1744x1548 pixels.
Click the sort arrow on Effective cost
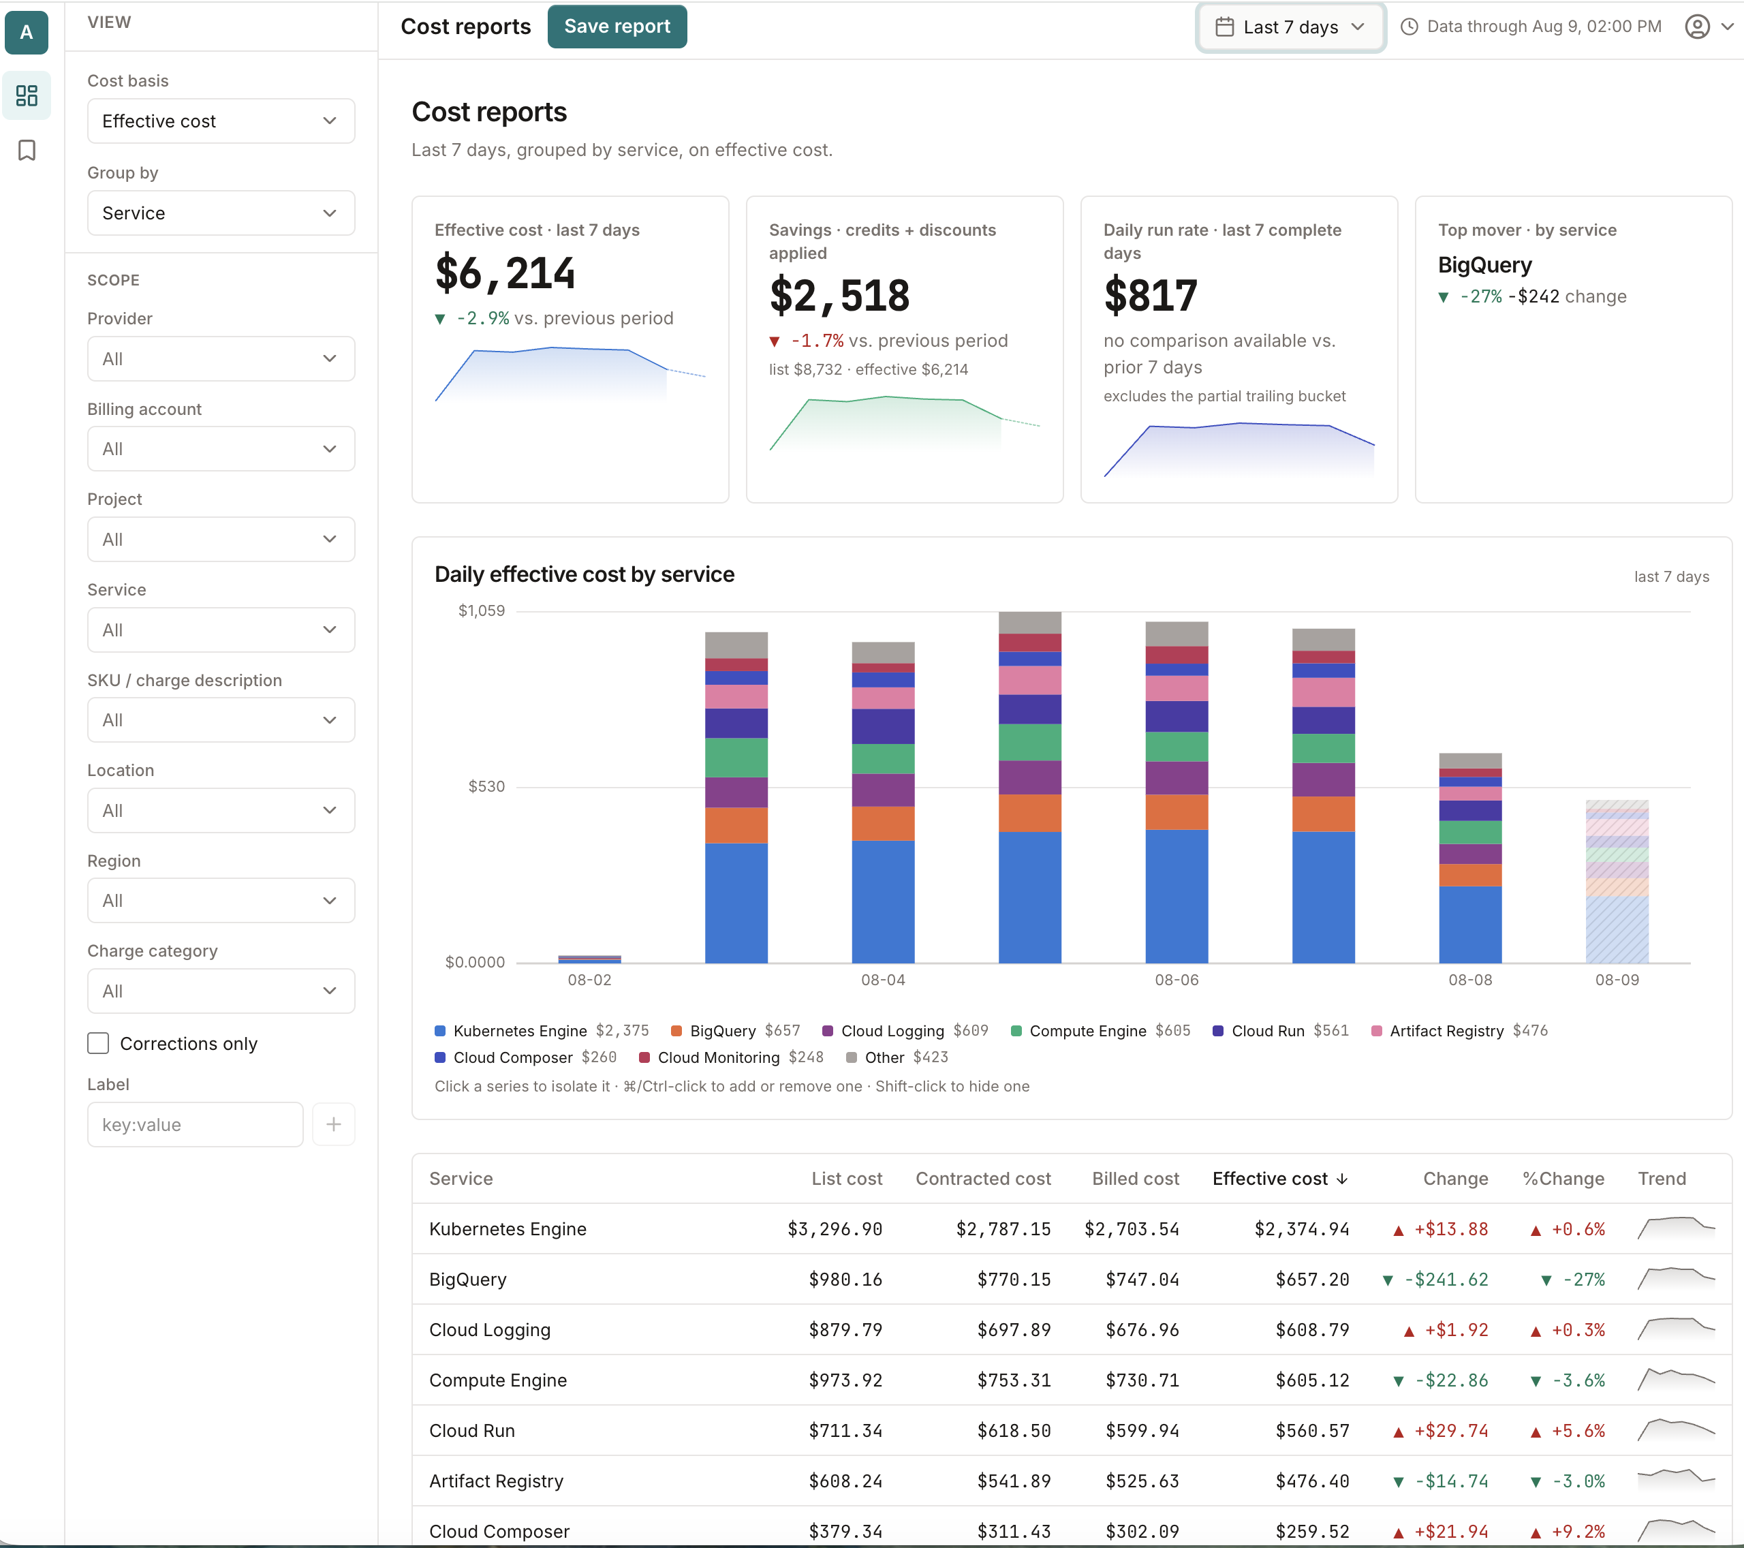point(1342,1179)
